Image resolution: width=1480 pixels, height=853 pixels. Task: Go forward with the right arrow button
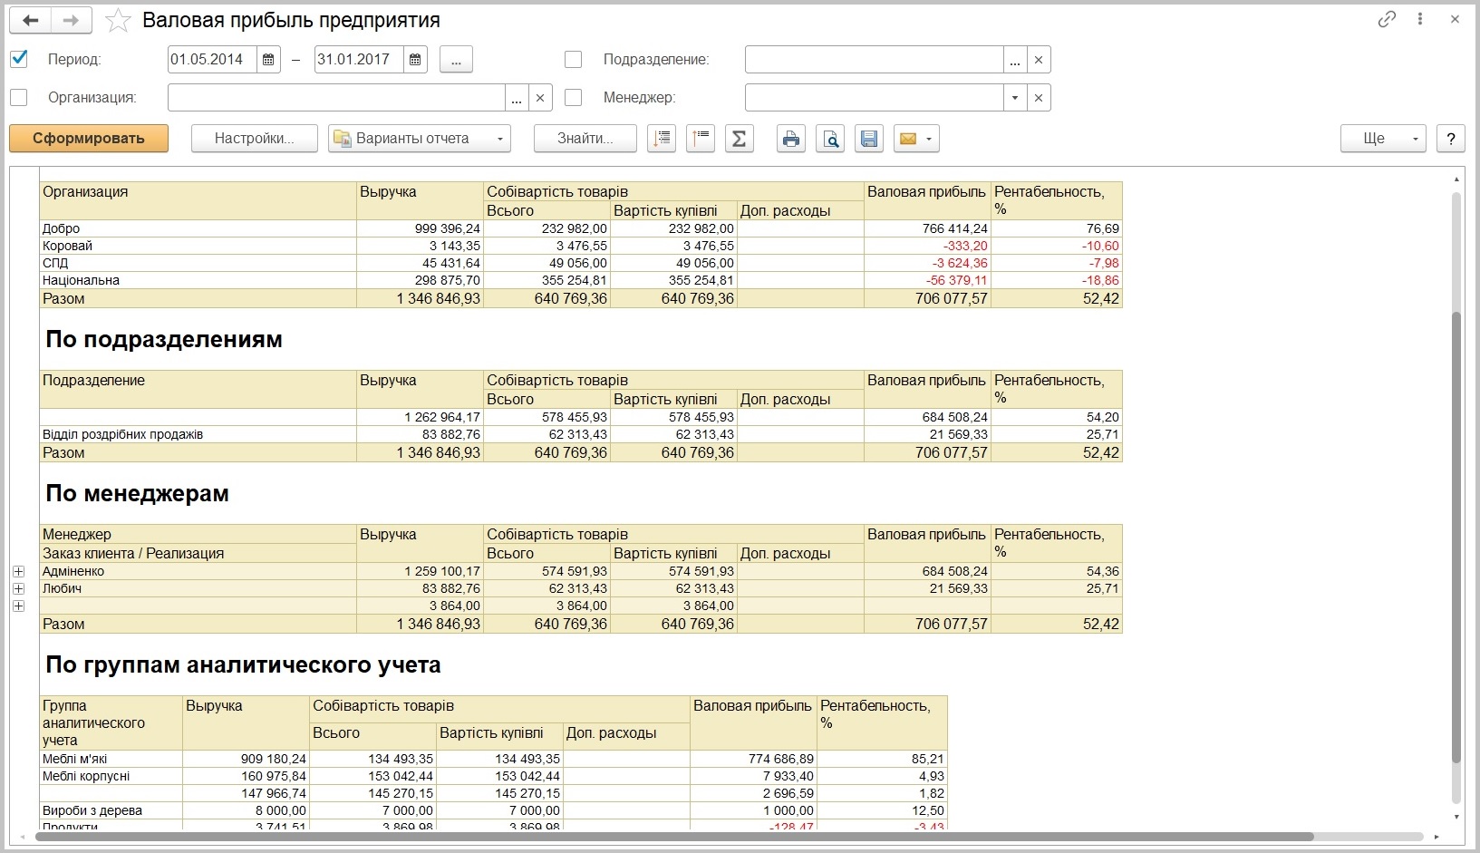[x=72, y=20]
